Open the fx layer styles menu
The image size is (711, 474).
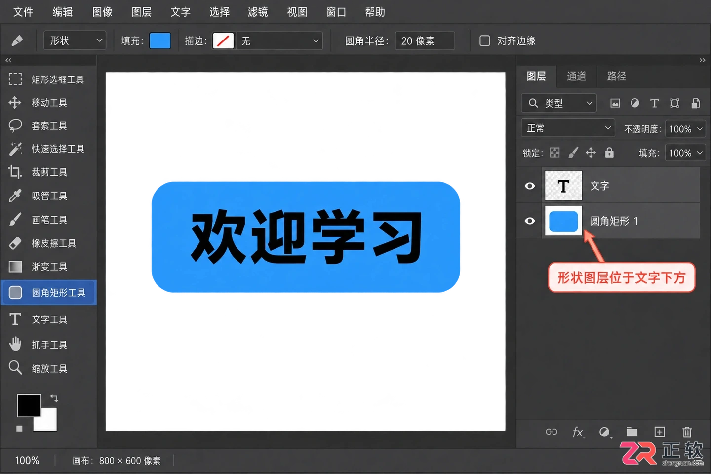578,433
